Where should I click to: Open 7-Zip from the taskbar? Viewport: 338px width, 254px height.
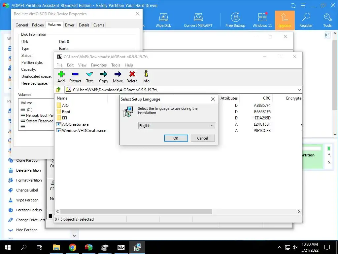point(121,247)
